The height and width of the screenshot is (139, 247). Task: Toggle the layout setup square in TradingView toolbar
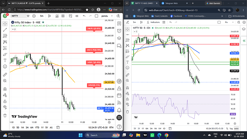(x=96, y=16)
